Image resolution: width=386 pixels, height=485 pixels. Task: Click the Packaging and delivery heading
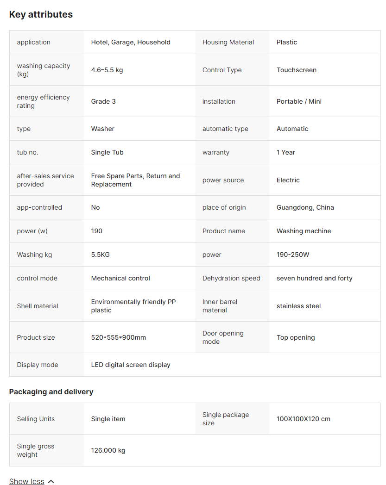51,392
